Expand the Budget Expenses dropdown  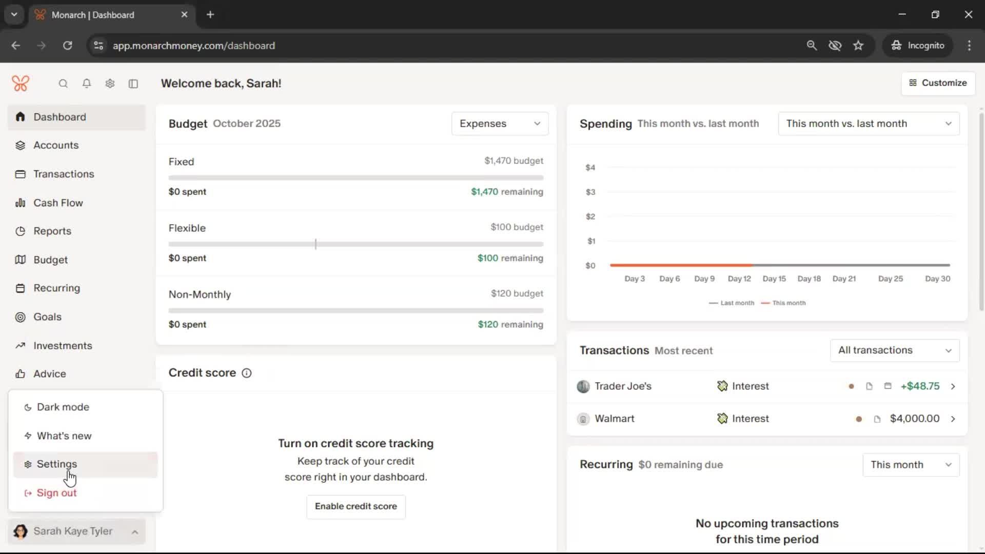click(x=500, y=124)
